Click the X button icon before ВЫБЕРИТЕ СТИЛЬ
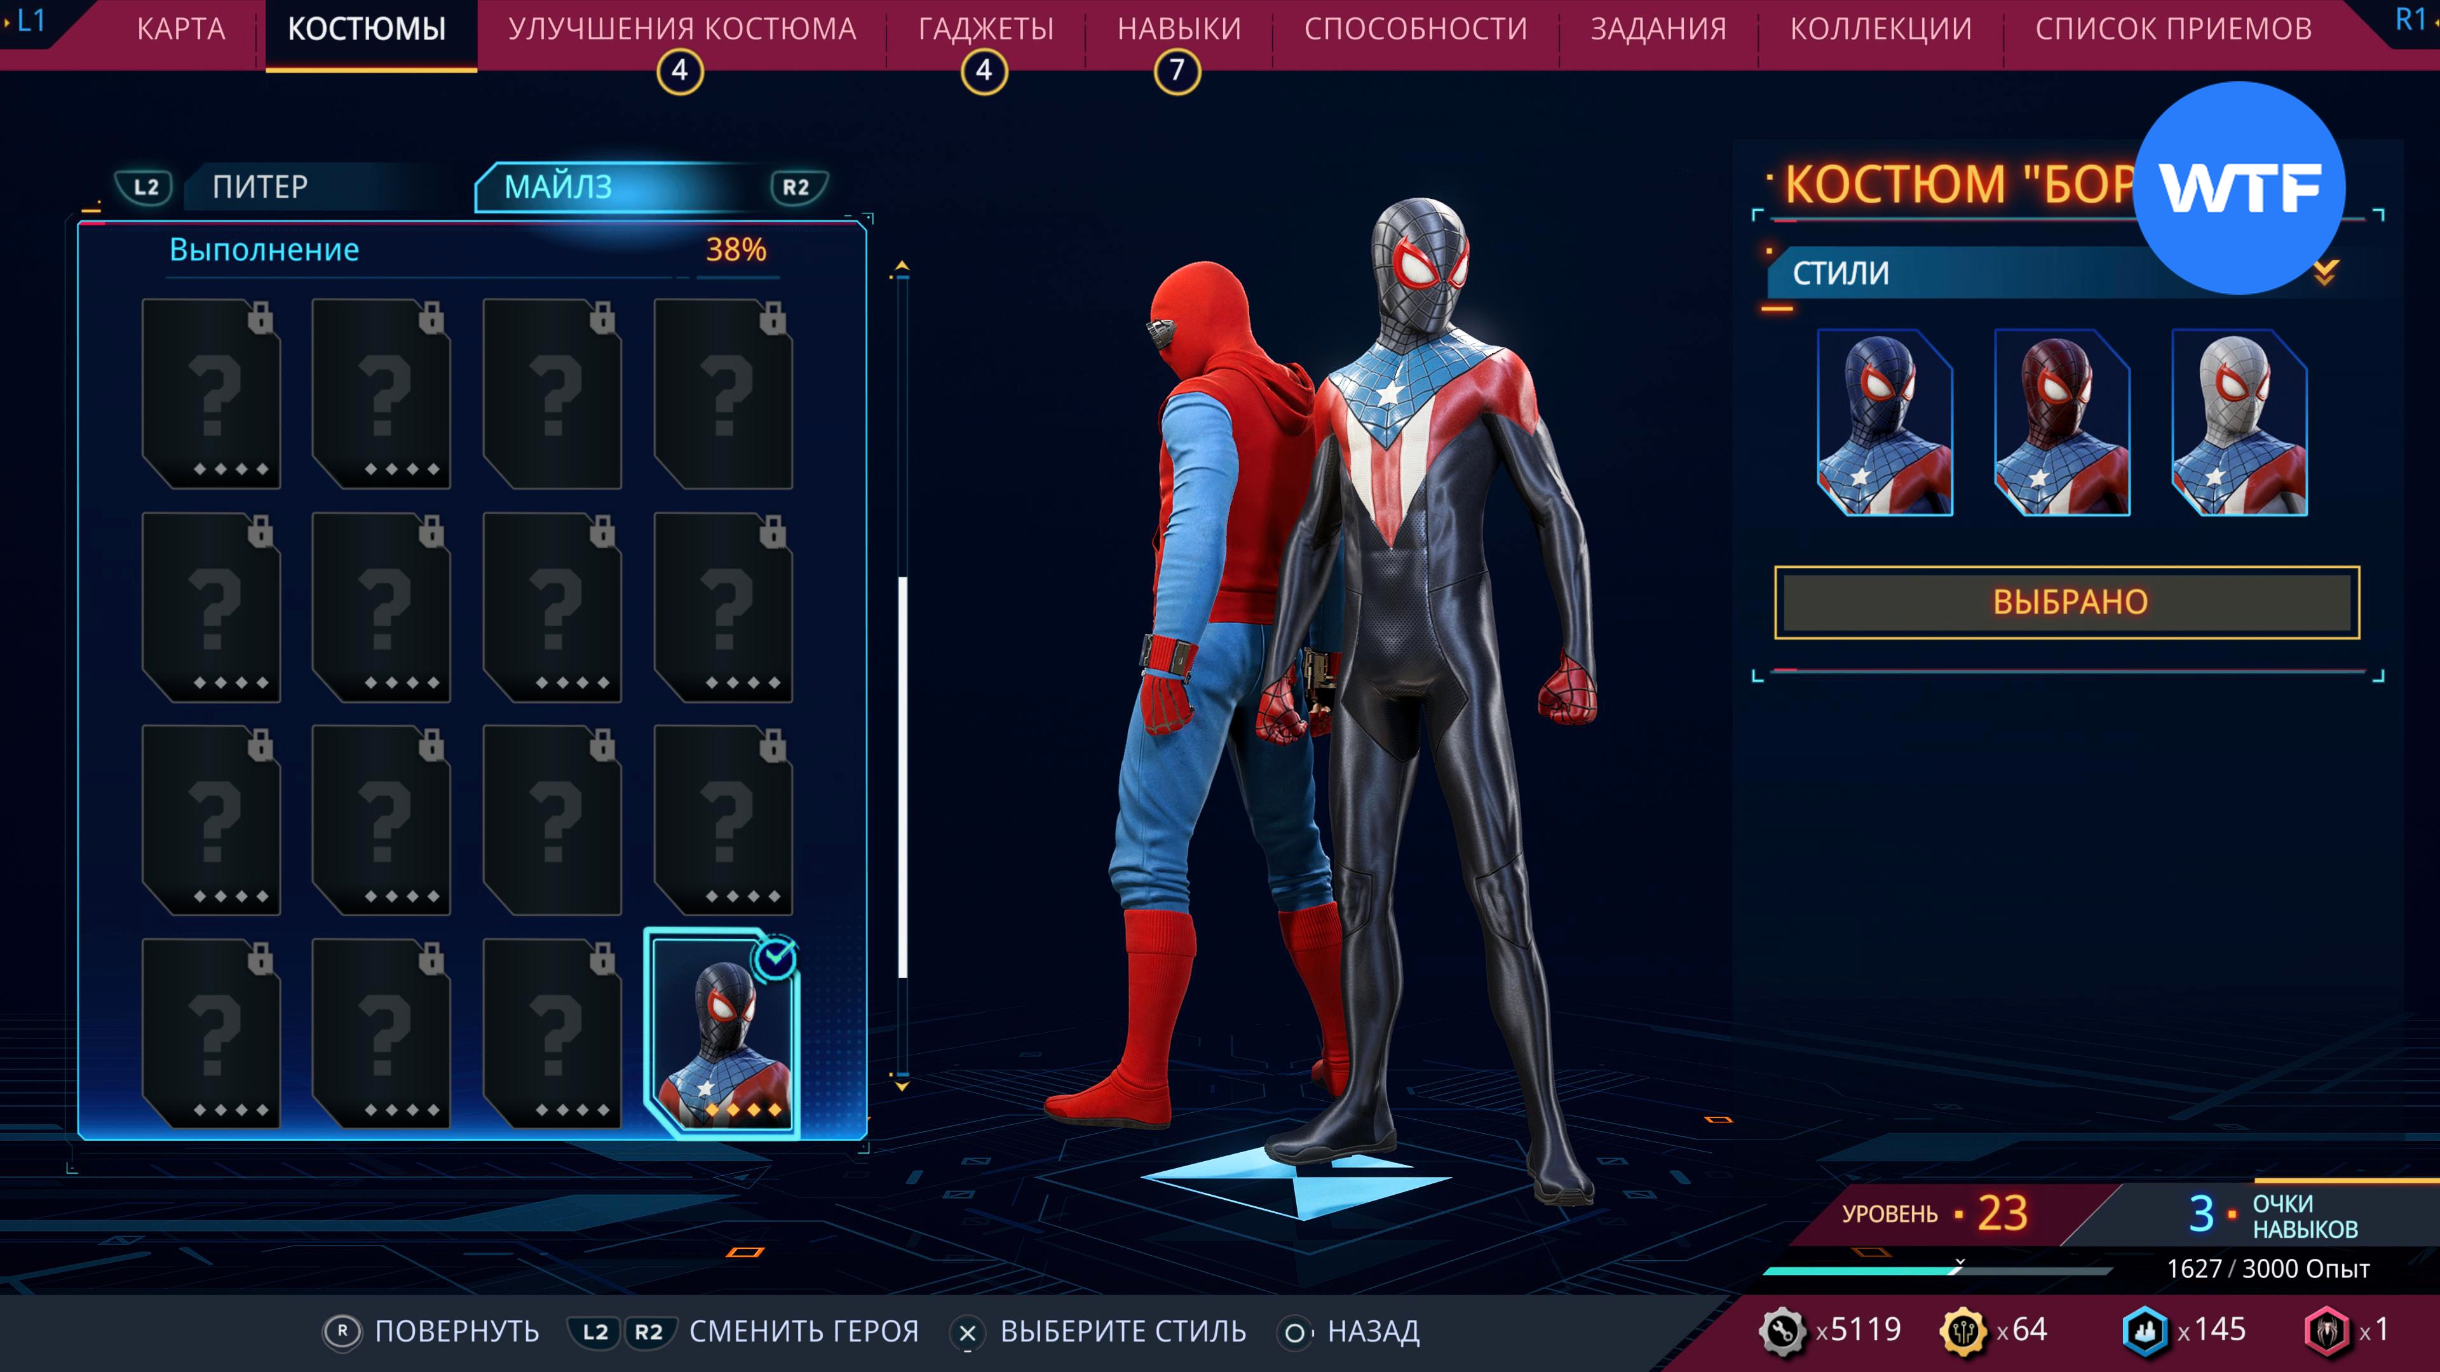This screenshot has width=2440, height=1372. tap(967, 1332)
